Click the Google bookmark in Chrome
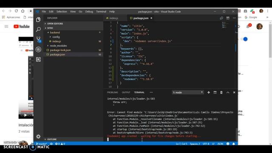Screen dimensions: 272x153 [x=251, y=17]
